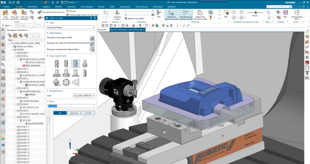This screenshot has height=164, width=310.
Task: Switch navigator to machining method view
Action: tap(26, 36)
